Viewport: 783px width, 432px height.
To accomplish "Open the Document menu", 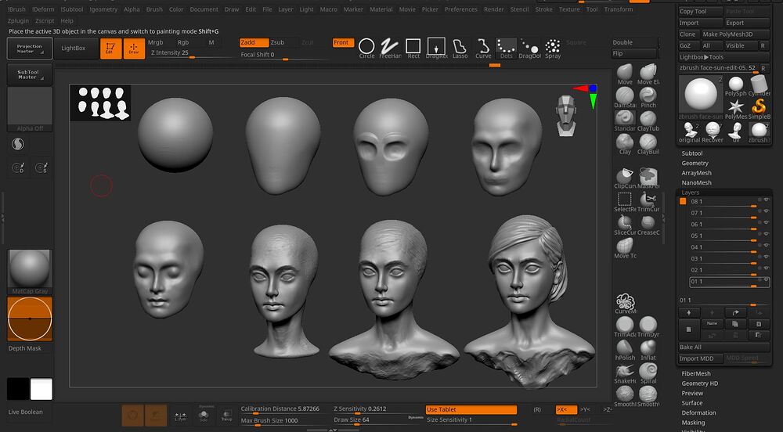I will pyautogui.click(x=204, y=9).
